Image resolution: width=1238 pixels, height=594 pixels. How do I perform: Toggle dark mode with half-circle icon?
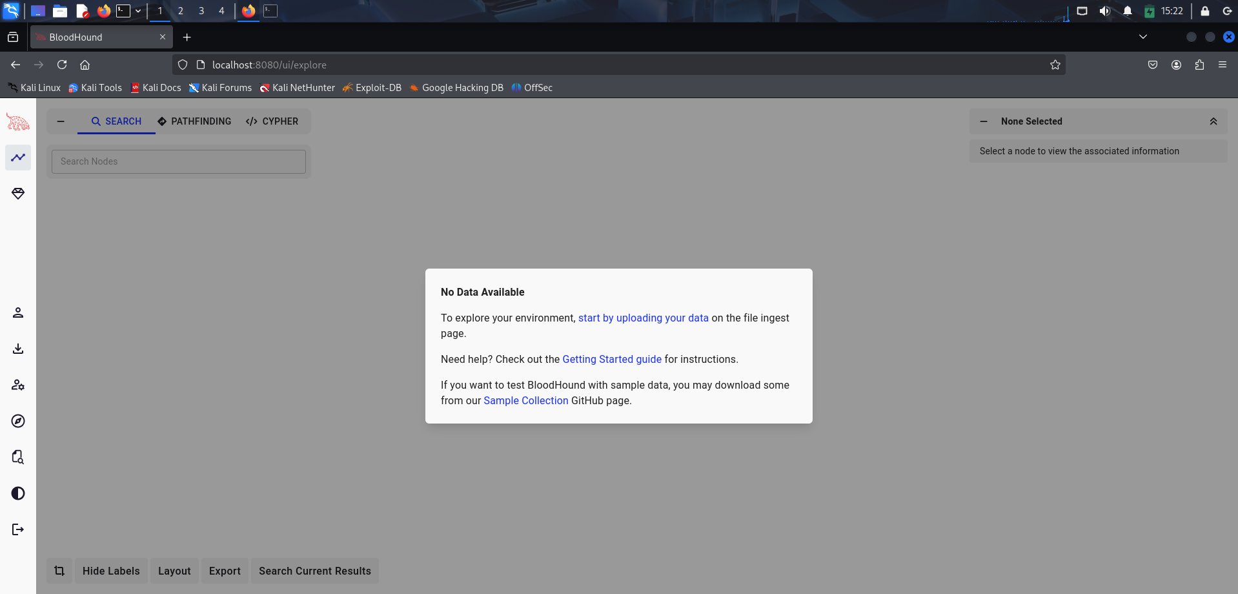[18, 493]
